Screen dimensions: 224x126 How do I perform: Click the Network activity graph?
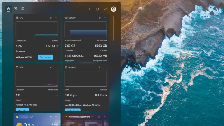pyautogui.click(x=86, y=79)
